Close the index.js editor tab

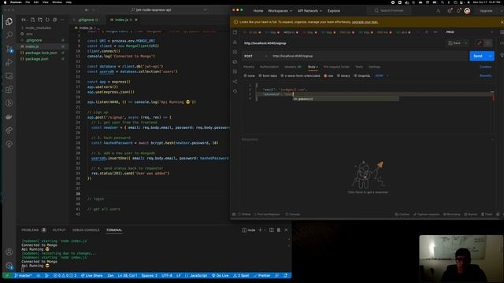(136, 20)
